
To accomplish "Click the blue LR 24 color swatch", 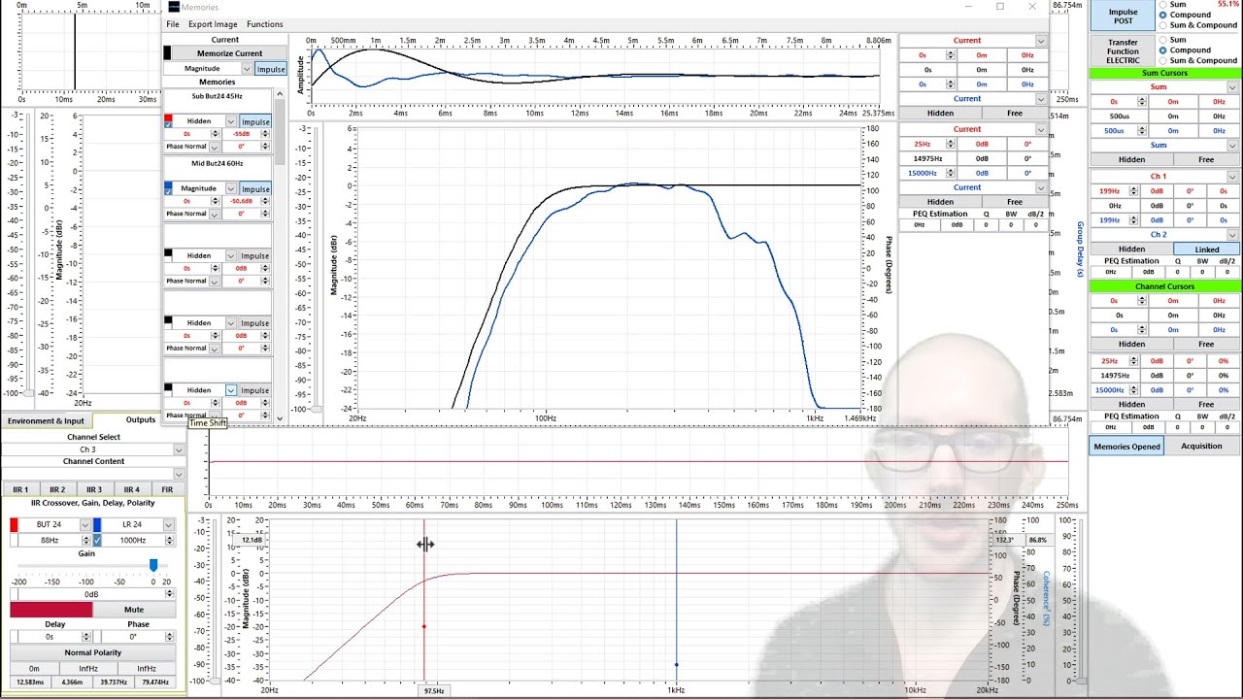I will (x=97, y=525).
